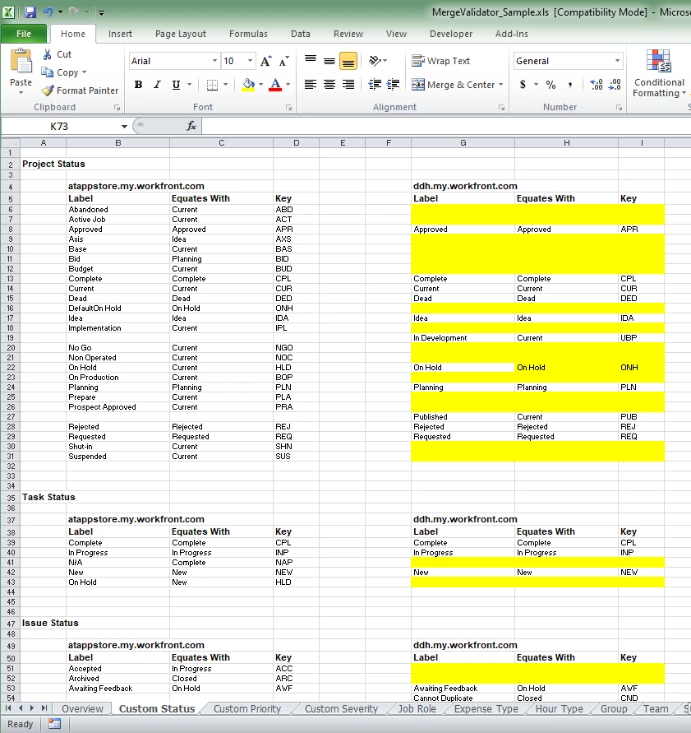
Task: Click the Decrease Indent icon
Action: click(375, 85)
